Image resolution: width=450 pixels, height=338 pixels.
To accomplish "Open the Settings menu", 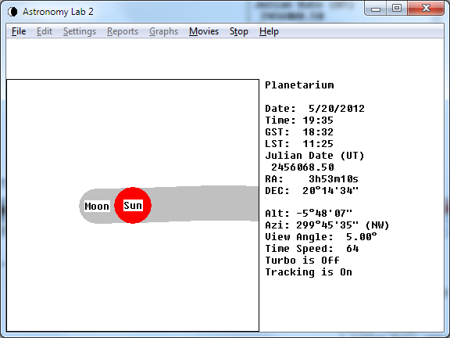I will click(x=80, y=31).
